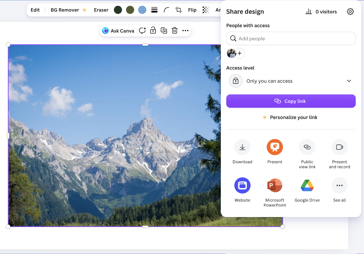
Task: Pick the olive green color swatch
Action: tap(130, 10)
